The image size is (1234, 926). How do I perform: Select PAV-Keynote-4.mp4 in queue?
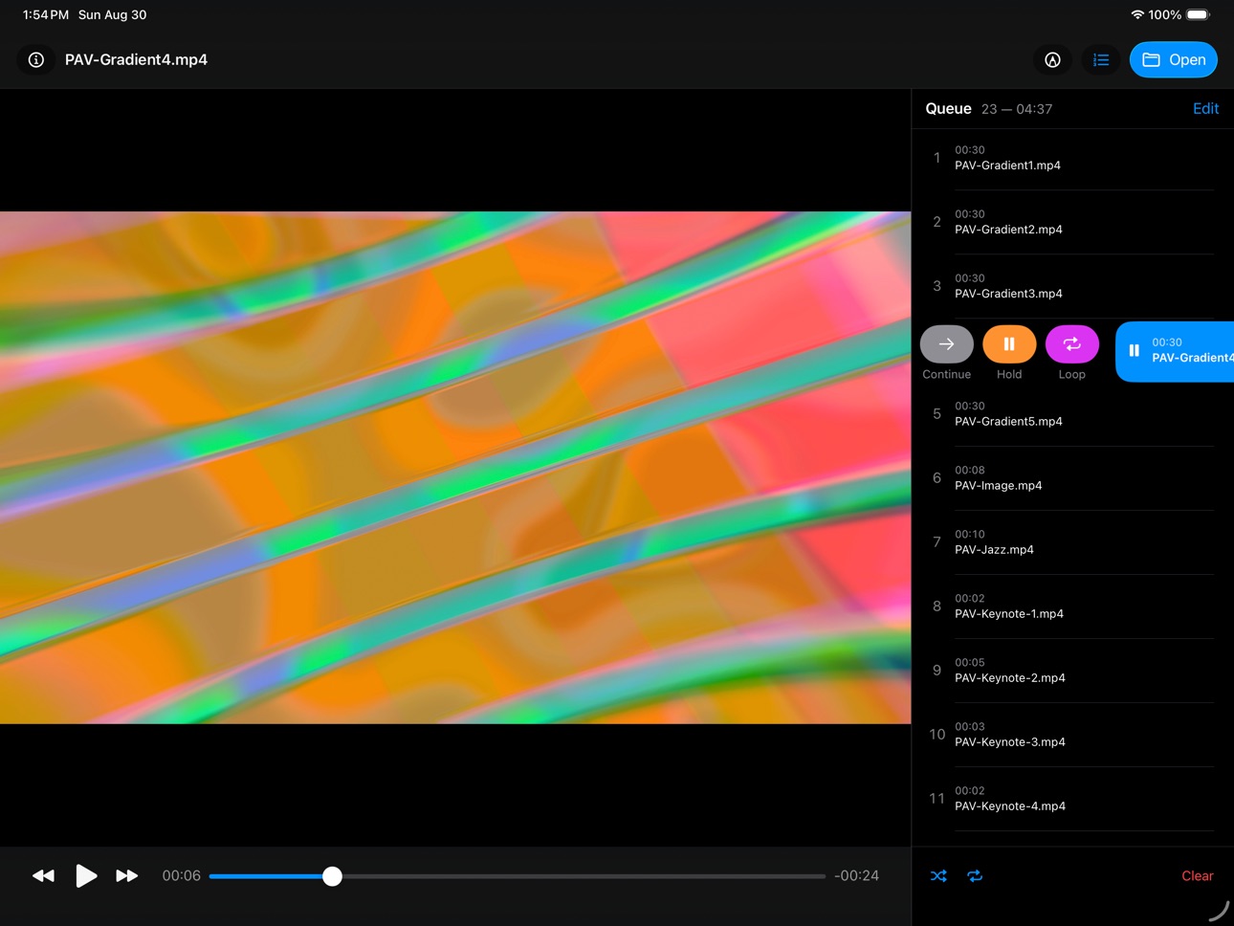(1072, 799)
